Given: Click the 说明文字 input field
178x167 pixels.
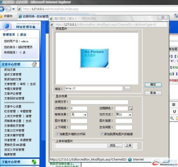Looking at the screenshot, I should coord(99,102).
